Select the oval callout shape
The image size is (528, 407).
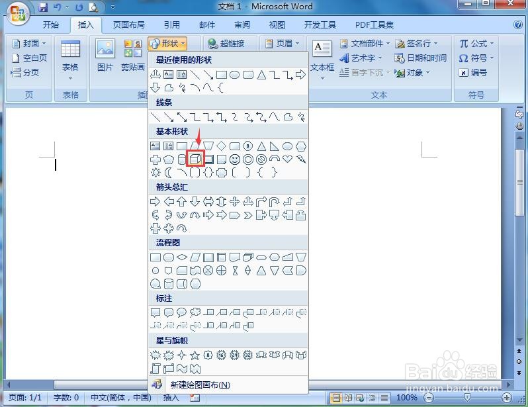tap(181, 312)
